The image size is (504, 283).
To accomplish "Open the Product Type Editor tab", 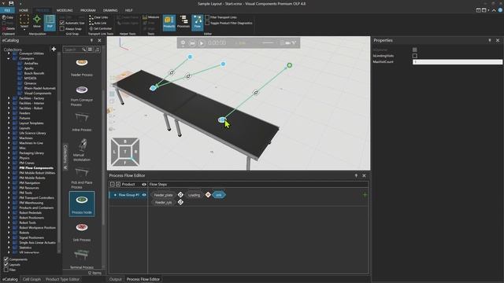I will pos(62,279).
